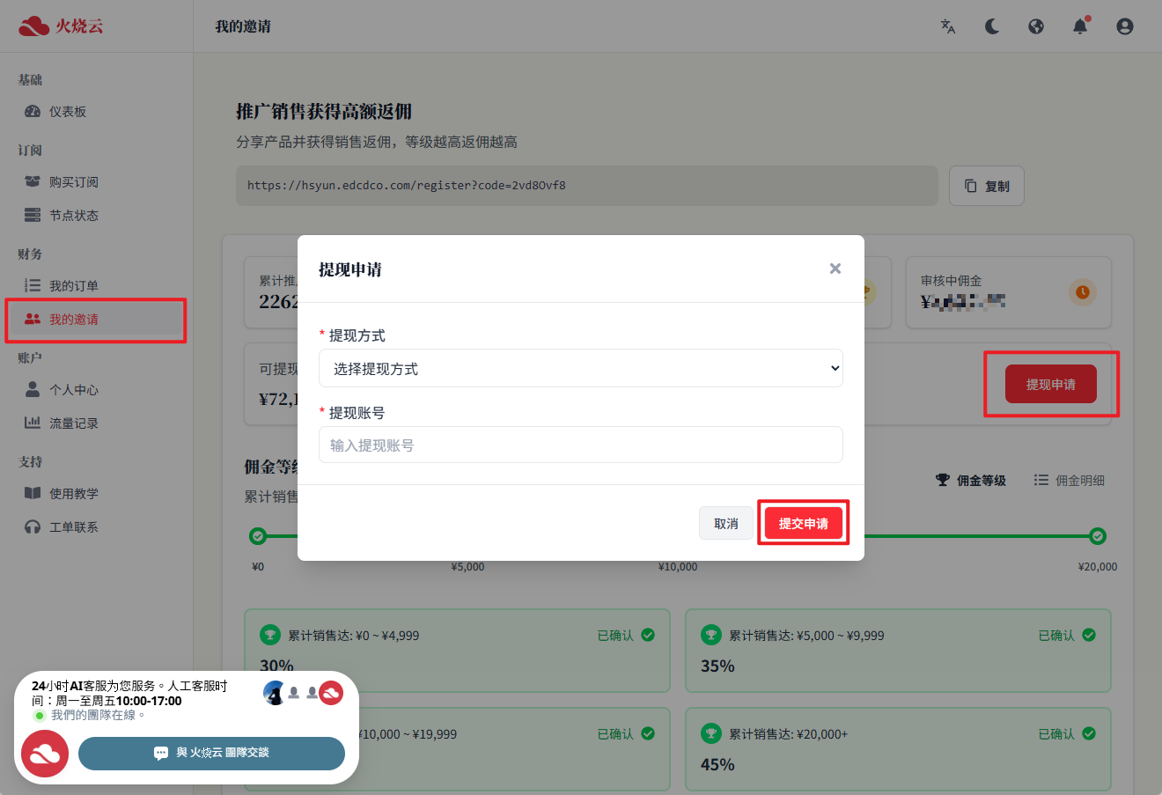
Task: Expand the 选择提现方式 dropdown
Action: point(580,369)
